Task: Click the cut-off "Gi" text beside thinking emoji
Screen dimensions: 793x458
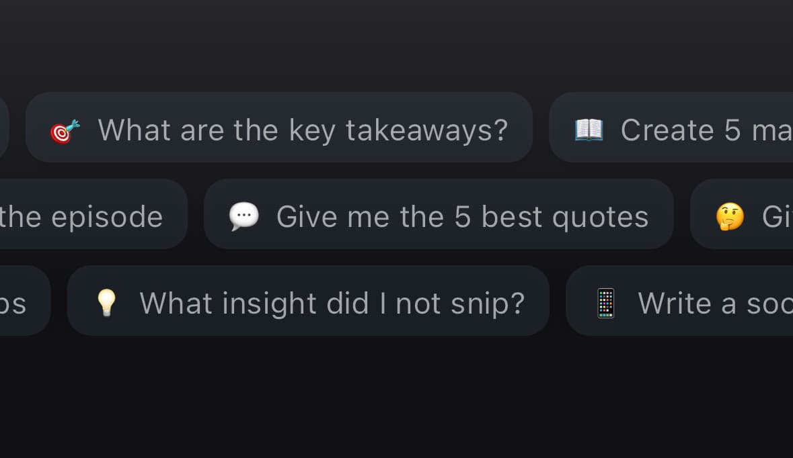Action: (777, 216)
